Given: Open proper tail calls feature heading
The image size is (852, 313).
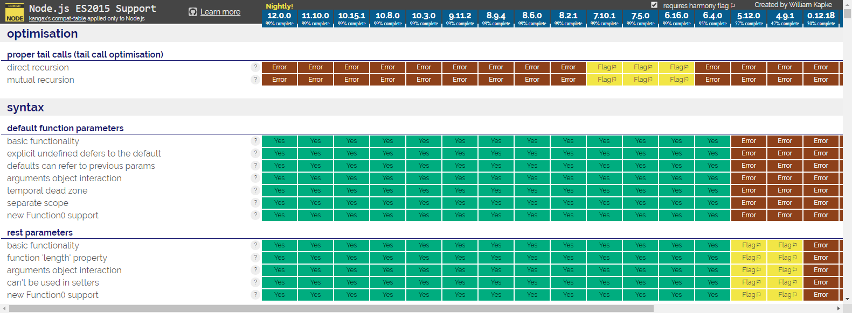Looking at the screenshot, I should coord(85,54).
